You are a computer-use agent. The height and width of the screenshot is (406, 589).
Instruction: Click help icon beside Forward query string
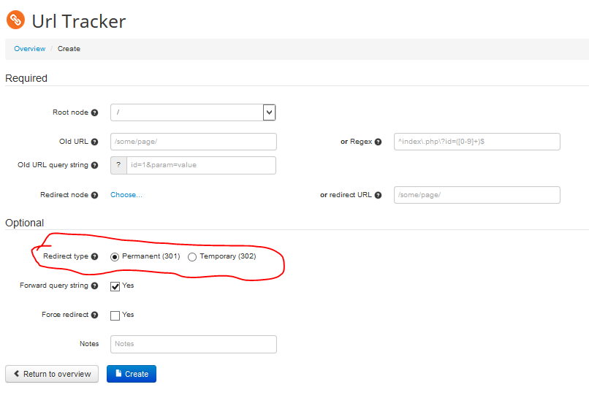point(94,286)
